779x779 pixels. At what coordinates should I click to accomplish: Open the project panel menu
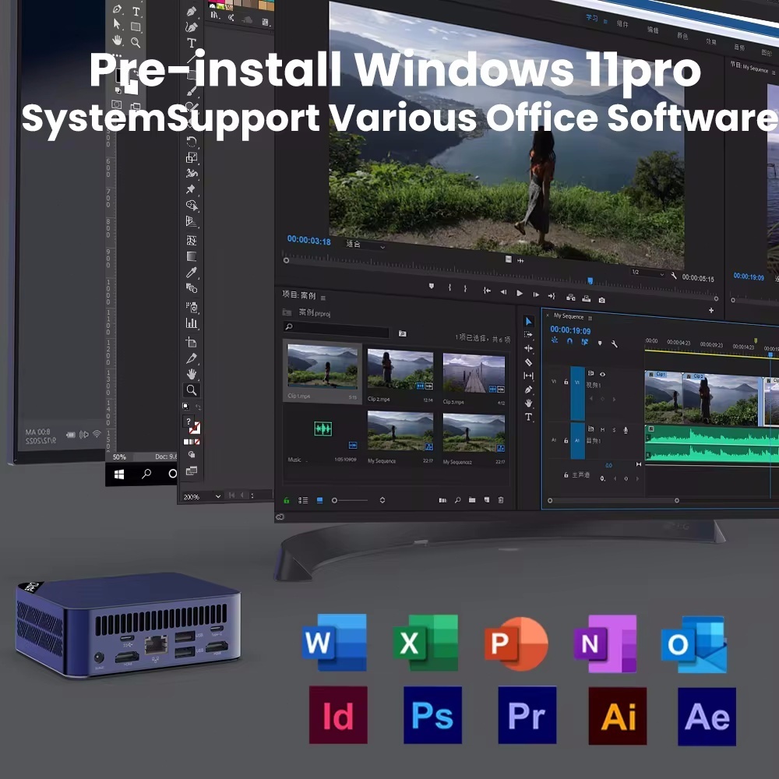(x=323, y=297)
